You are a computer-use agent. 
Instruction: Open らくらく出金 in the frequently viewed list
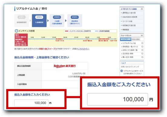[127, 21]
